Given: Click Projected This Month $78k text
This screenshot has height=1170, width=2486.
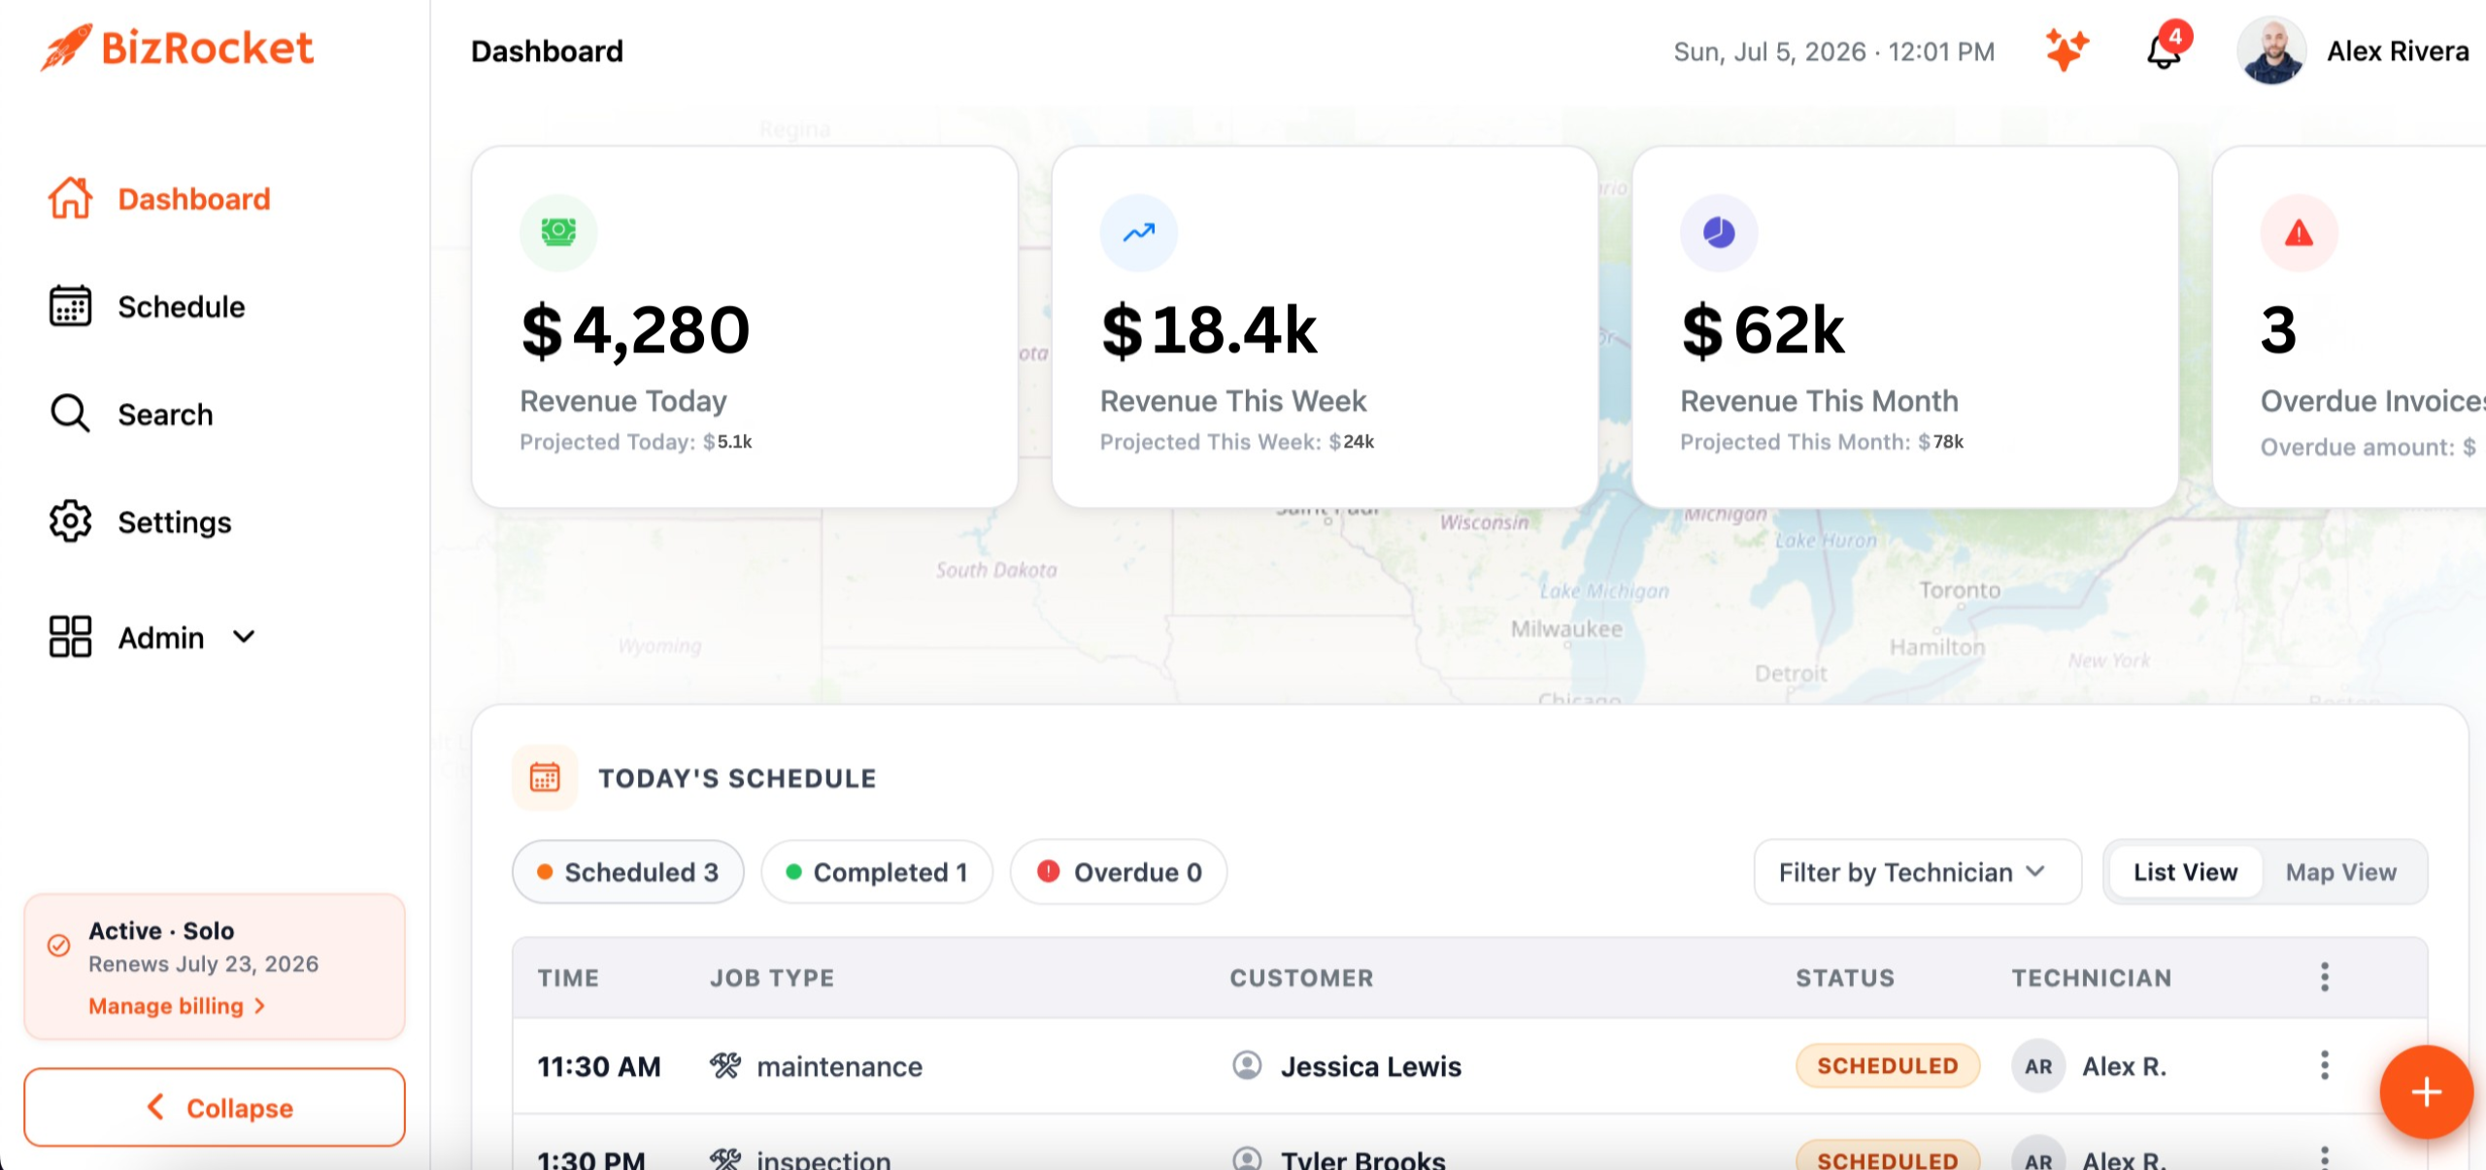Looking at the screenshot, I should click(1822, 442).
